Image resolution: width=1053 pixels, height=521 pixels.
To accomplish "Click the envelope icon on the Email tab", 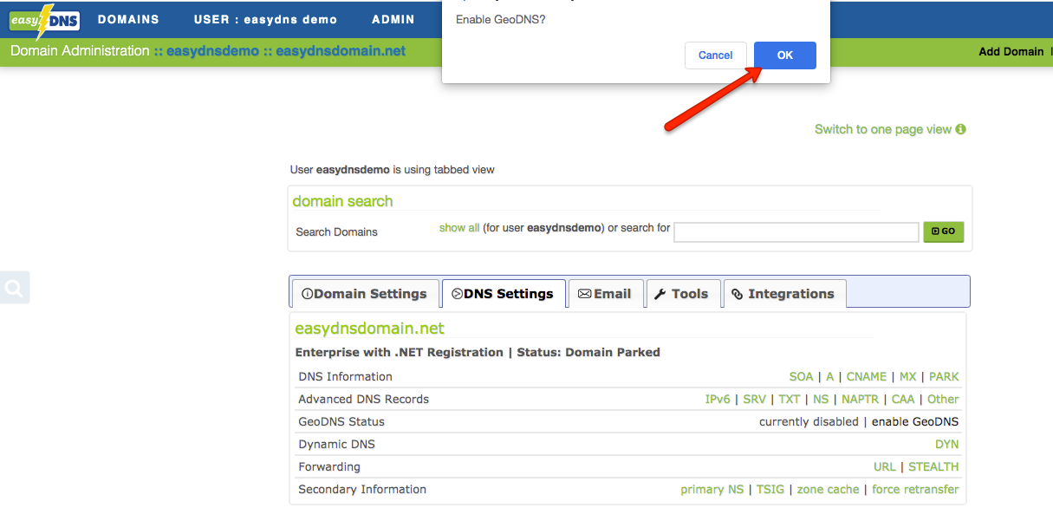I will (584, 294).
